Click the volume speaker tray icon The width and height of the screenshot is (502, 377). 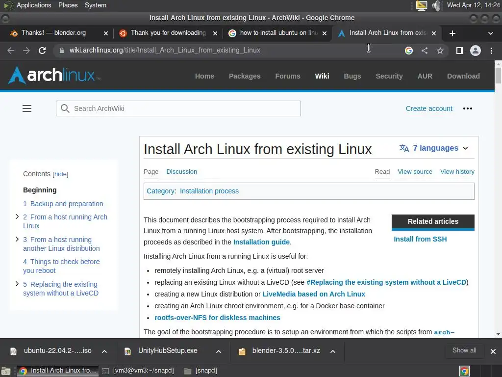(x=436, y=5)
